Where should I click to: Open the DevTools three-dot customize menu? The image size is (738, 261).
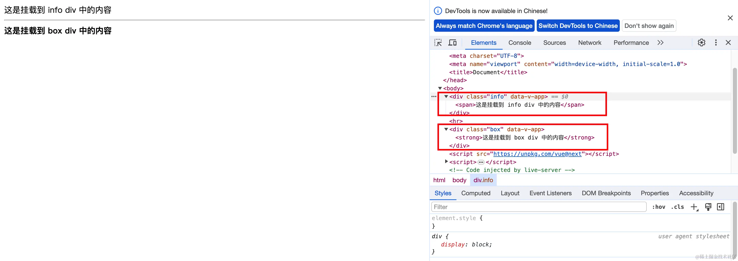click(716, 42)
